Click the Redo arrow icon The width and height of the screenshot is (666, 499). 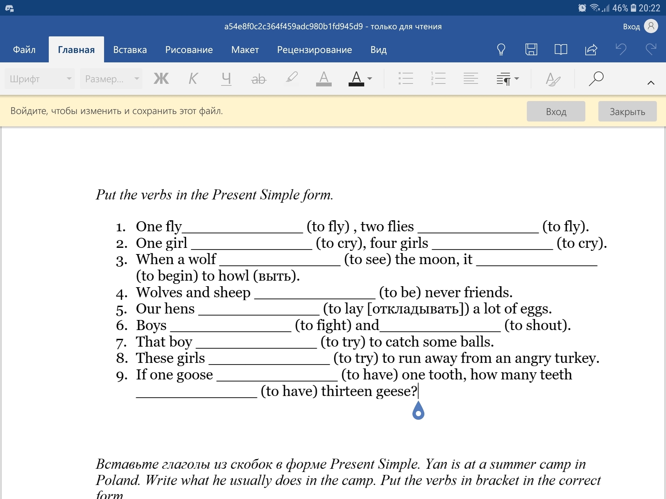point(651,50)
